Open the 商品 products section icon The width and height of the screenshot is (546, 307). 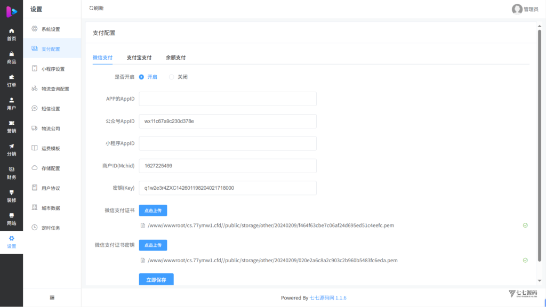tap(12, 54)
